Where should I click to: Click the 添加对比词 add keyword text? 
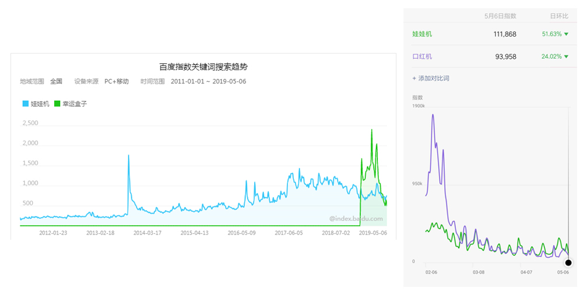pyautogui.click(x=434, y=78)
